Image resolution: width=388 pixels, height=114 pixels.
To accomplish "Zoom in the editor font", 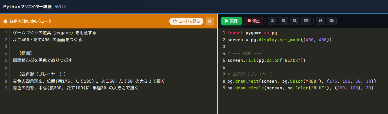I will [294, 21].
